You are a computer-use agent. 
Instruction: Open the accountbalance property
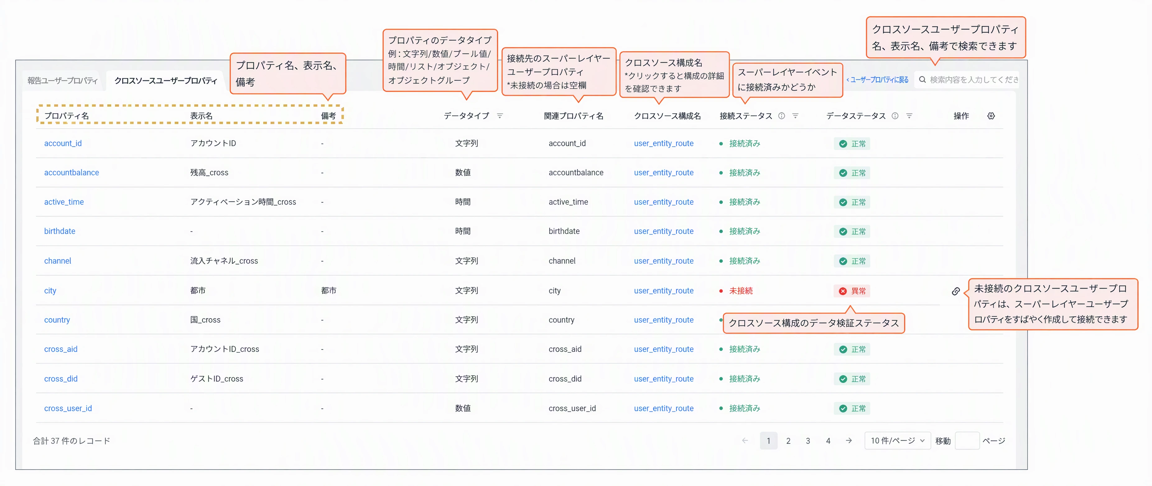pyautogui.click(x=72, y=172)
